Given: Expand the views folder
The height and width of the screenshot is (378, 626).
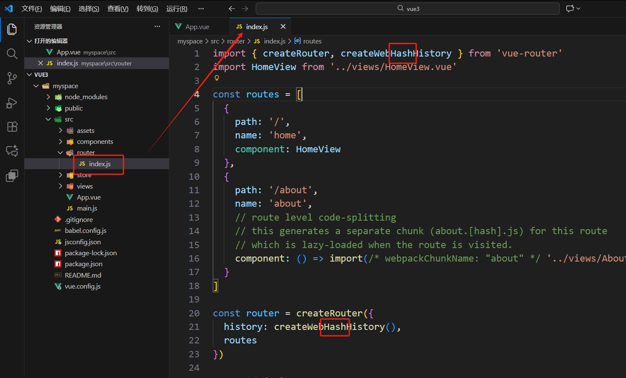Looking at the screenshot, I should pyautogui.click(x=85, y=186).
